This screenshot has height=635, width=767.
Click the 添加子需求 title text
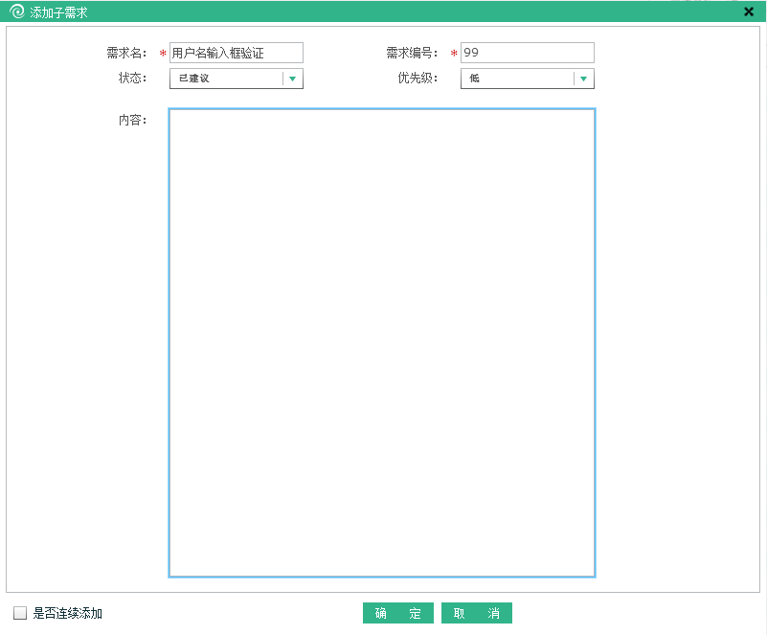tap(58, 11)
